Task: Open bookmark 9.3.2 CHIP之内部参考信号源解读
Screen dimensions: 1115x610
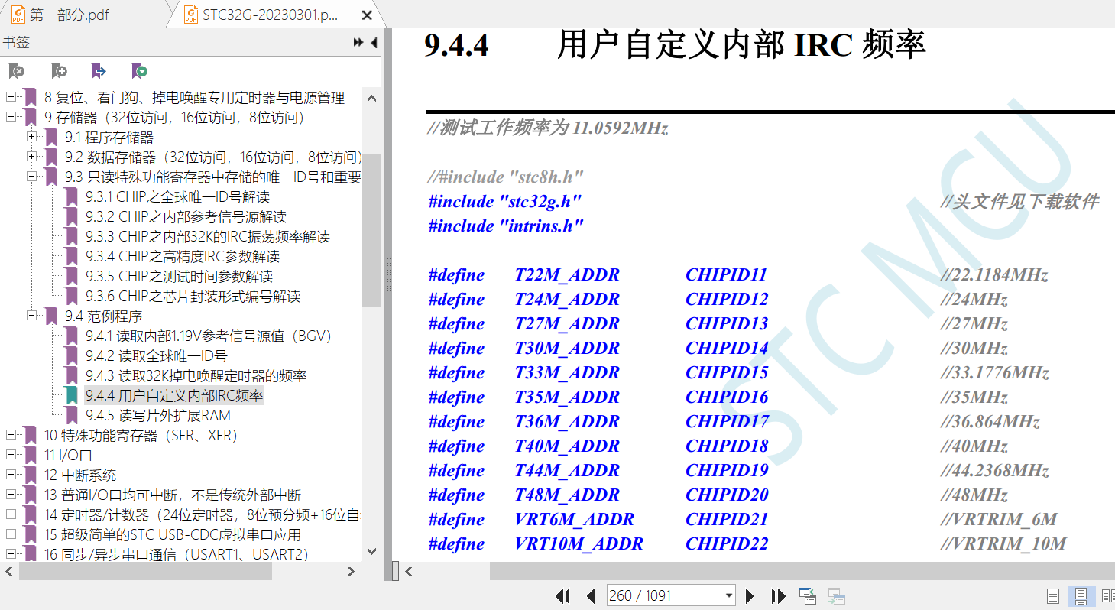Action: click(x=186, y=217)
